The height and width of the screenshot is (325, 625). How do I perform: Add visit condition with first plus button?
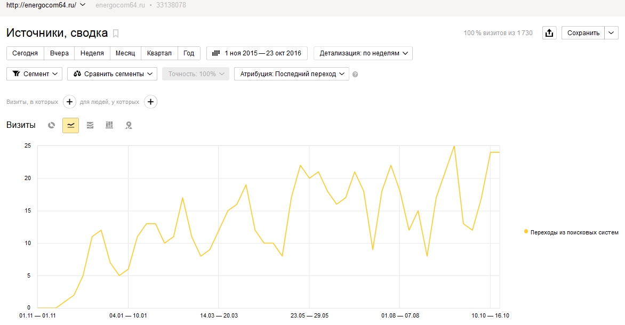[69, 102]
